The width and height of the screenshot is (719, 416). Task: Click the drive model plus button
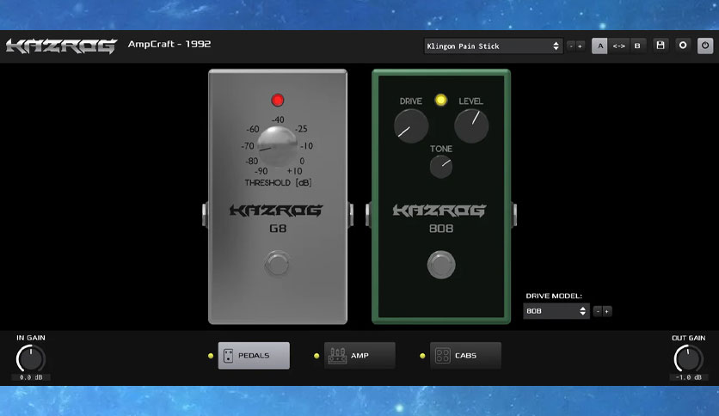click(x=607, y=311)
